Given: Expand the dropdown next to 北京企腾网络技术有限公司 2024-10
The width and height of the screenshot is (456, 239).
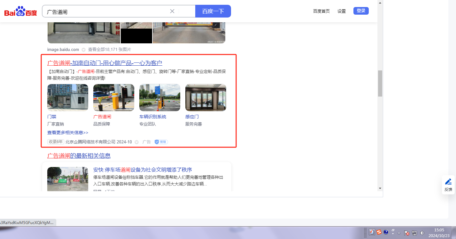Looking at the screenshot, I should click(x=136, y=142).
